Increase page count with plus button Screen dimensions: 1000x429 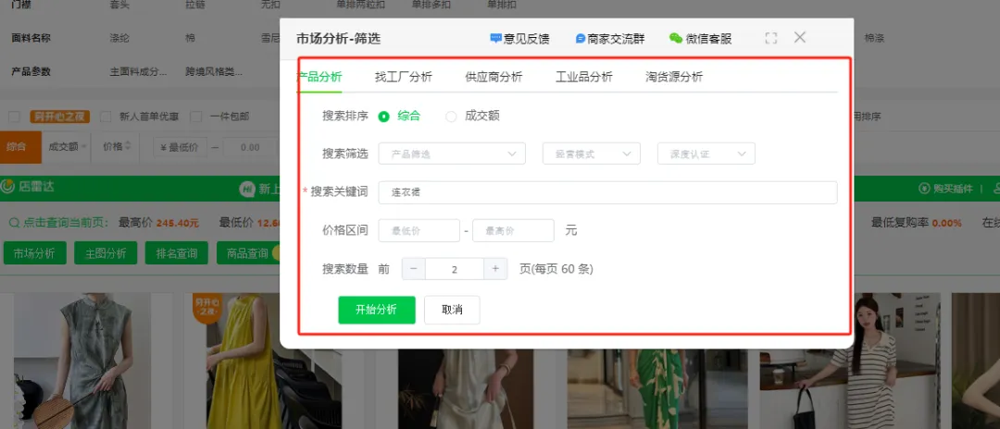tap(495, 269)
